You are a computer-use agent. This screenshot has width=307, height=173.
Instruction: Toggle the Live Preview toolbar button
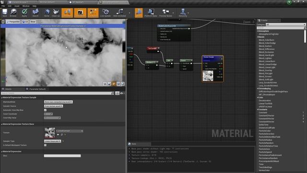pyautogui.click(x=80, y=13)
